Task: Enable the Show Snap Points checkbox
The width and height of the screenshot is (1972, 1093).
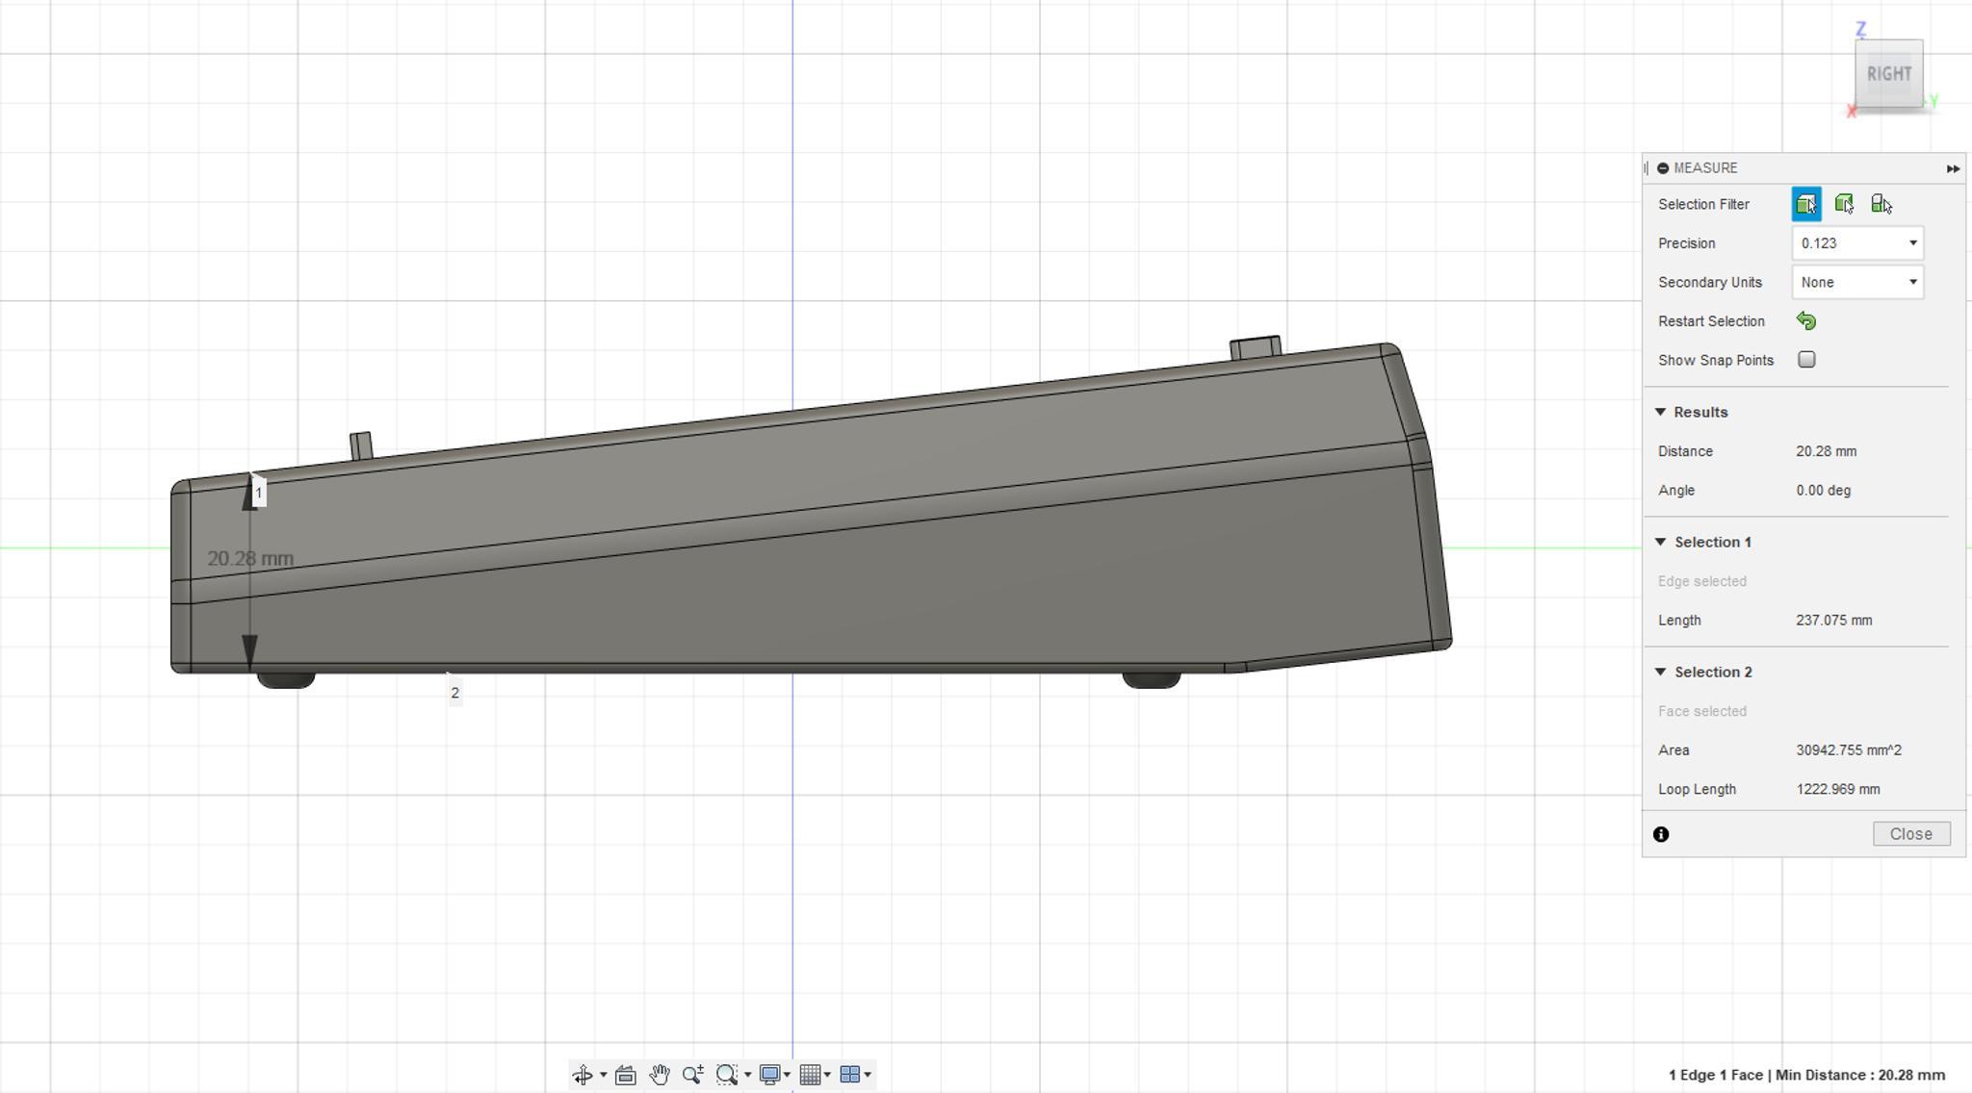Action: [x=1806, y=360]
